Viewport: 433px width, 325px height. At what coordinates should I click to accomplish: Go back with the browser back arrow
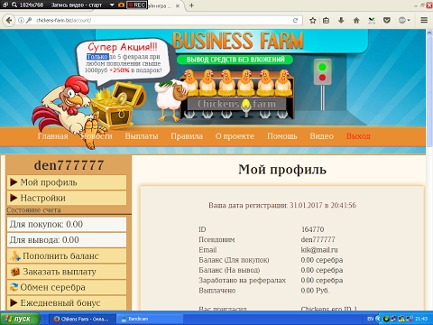click(x=9, y=20)
